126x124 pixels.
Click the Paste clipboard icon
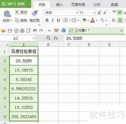click(7, 14)
